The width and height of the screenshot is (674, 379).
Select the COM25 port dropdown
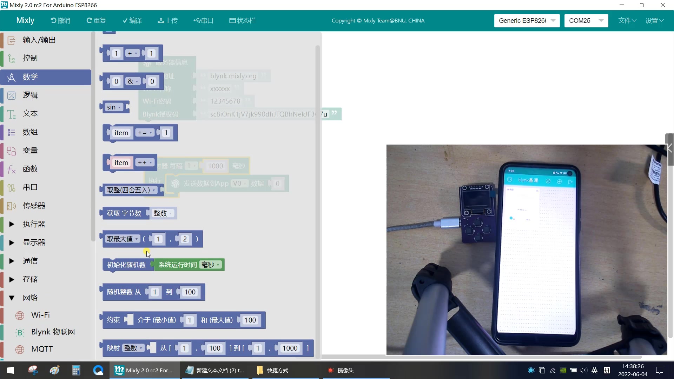(x=586, y=20)
